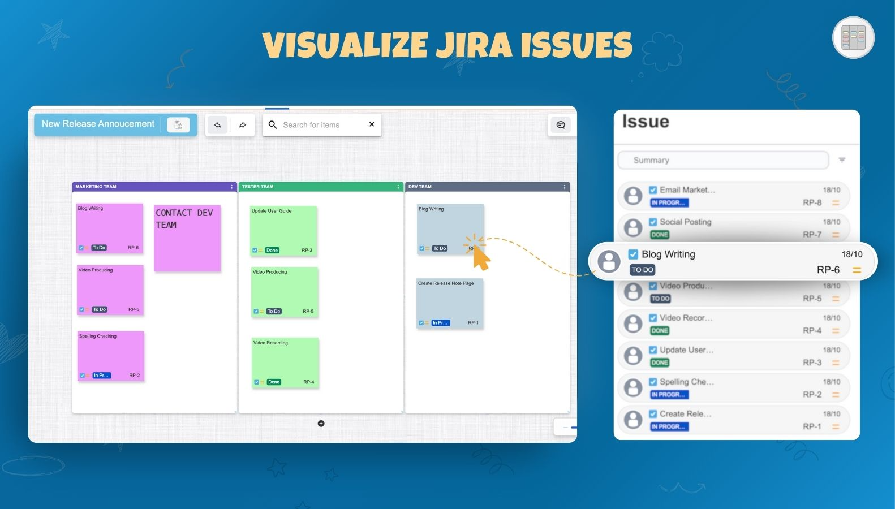Click the RP-2 key in the Issue list

click(x=812, y=395)
